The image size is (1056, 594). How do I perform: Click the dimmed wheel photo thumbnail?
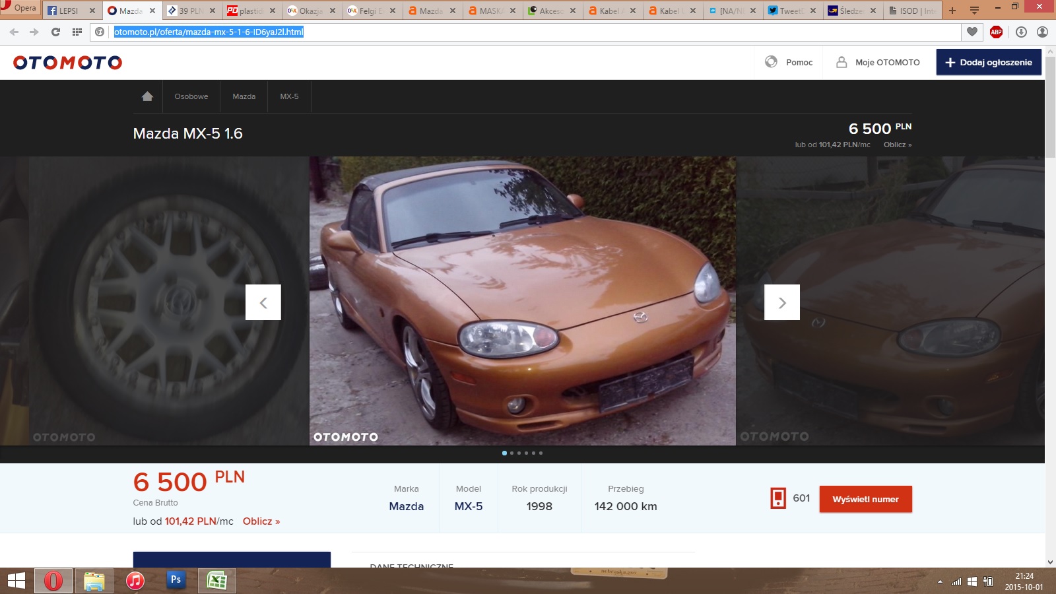point(154,301)
